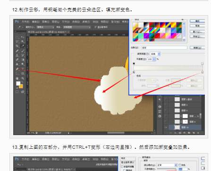
Task: Toggle Quick Mask mode icon in step 12 toolbox
Action: [x=17, y=92]
